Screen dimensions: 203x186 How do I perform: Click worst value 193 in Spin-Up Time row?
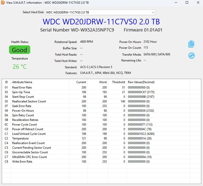104,92
